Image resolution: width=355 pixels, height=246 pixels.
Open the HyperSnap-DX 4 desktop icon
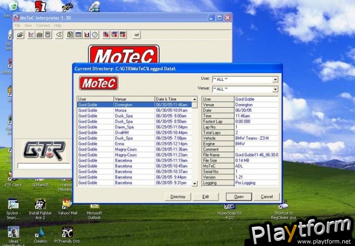point(230,211)
